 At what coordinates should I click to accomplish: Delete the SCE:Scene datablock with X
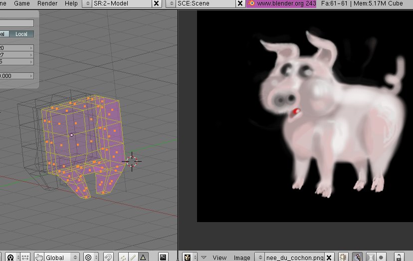pyautogui.click(x=240, y=3)
